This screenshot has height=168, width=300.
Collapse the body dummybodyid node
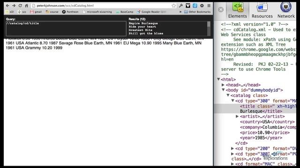point(223,90)
